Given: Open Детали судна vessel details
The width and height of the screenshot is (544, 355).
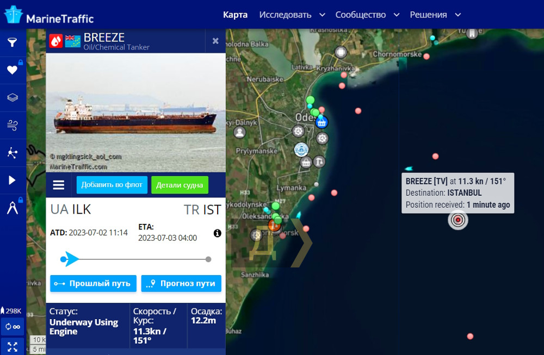Looking at the screenshot, I should point(180,185).
